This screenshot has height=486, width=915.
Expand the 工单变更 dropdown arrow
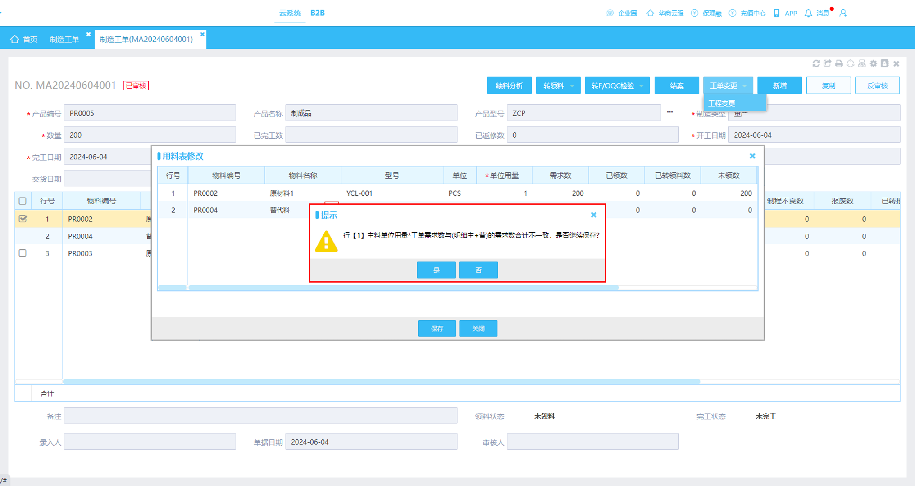(745, 85)
